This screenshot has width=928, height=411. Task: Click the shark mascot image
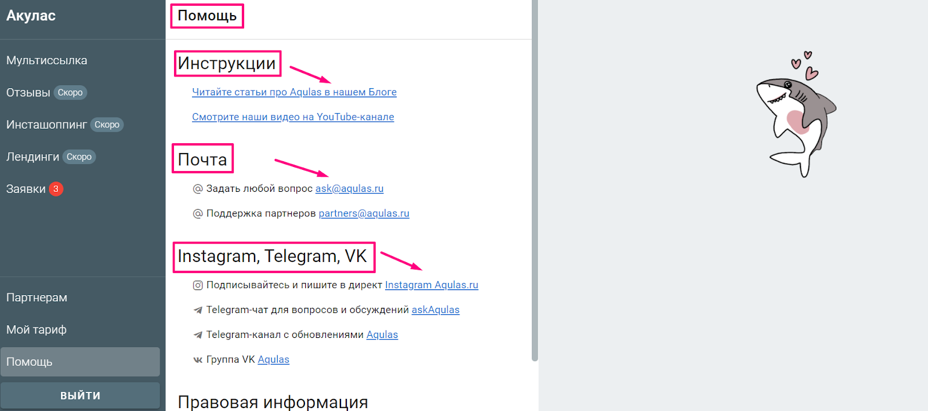[796, 114]
